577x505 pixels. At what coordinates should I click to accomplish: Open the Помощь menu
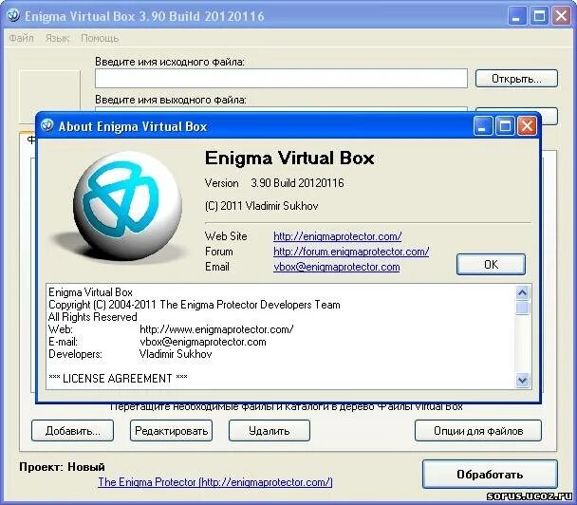pyautogui.click(x=100, y=38)
